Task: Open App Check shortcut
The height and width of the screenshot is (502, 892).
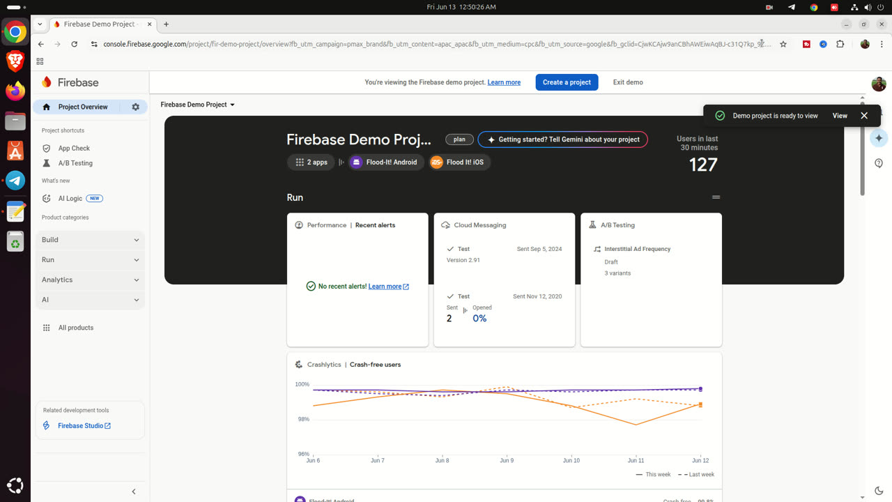Action: click(74, 148)
